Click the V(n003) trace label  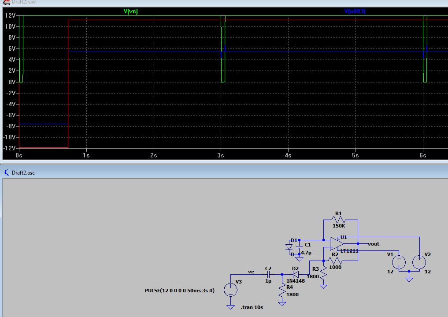pyautogui.click(x=355, y=11)
